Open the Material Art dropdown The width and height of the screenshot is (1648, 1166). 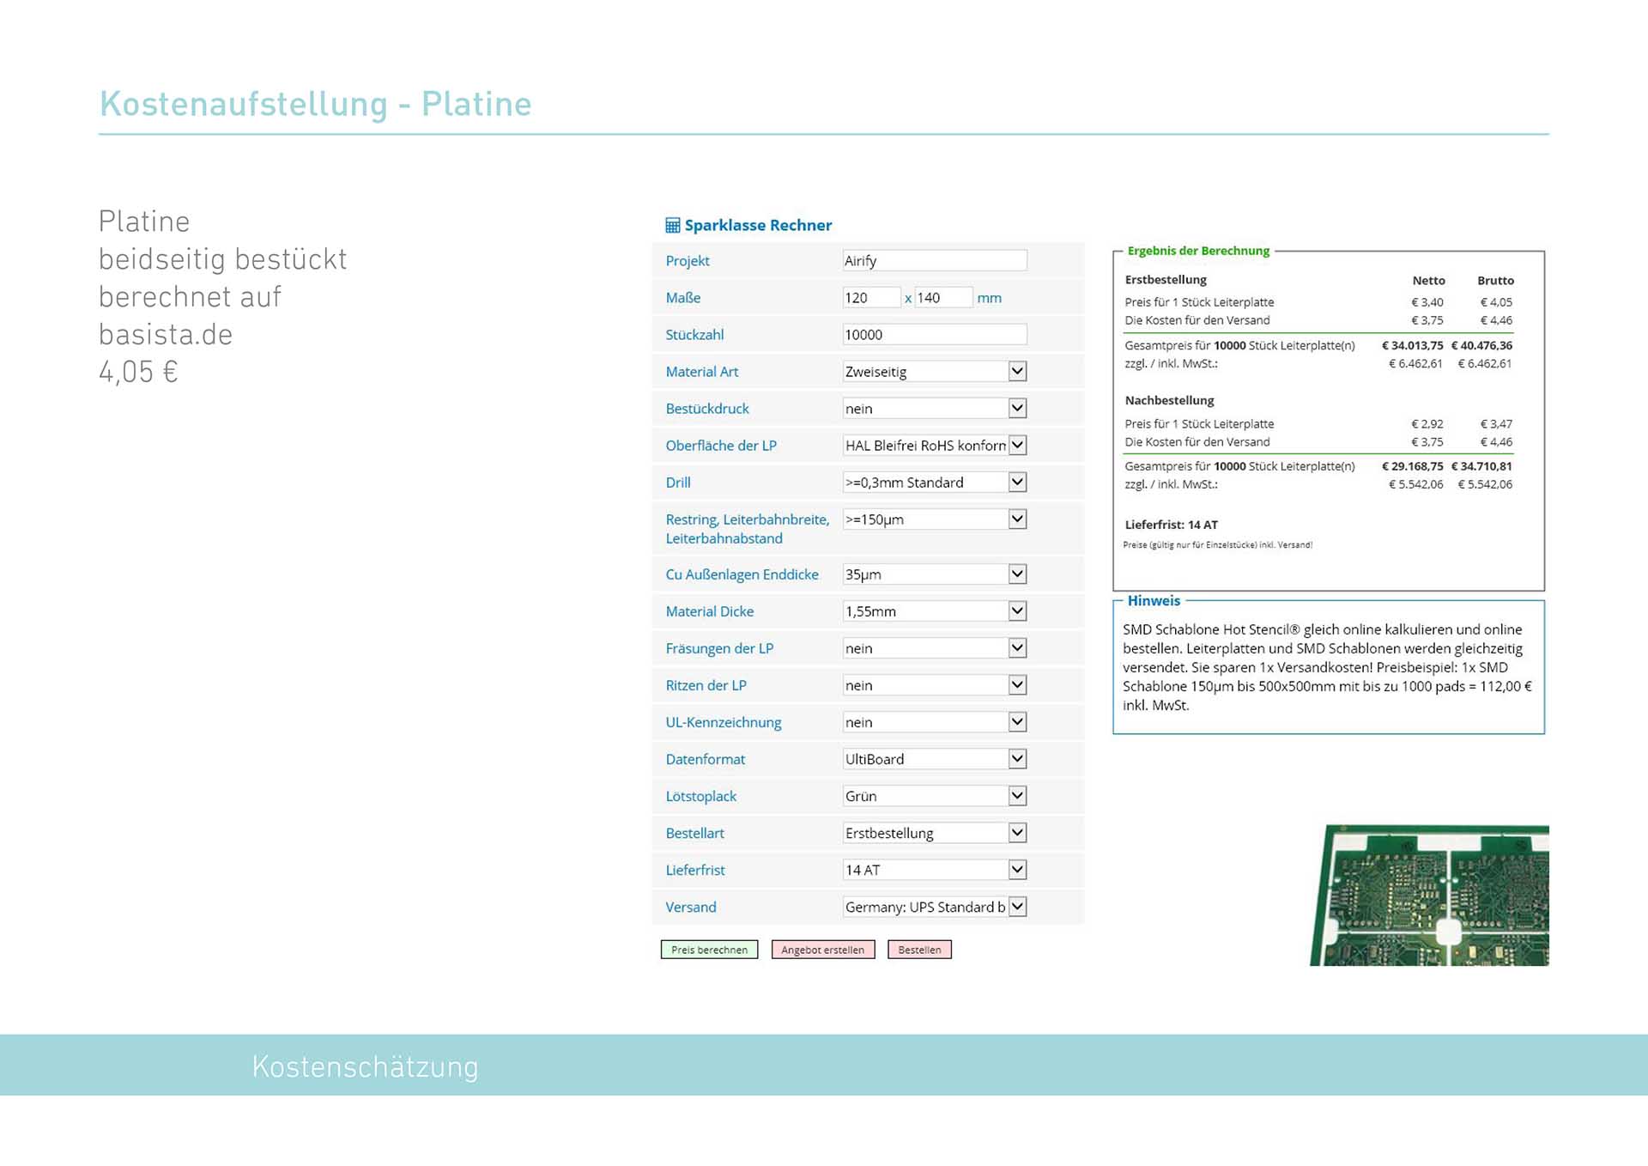(x=1017, y=372)
